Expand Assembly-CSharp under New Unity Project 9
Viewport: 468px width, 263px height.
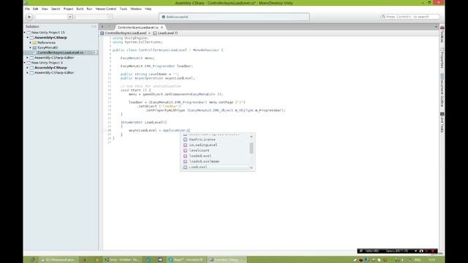(28, 68)
